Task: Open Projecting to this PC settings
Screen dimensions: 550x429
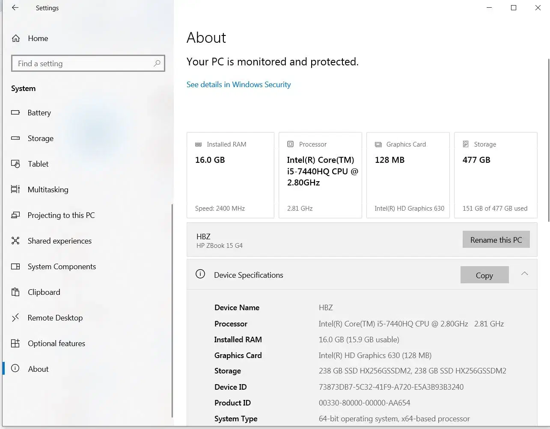Action: click(x=61, y=215)
